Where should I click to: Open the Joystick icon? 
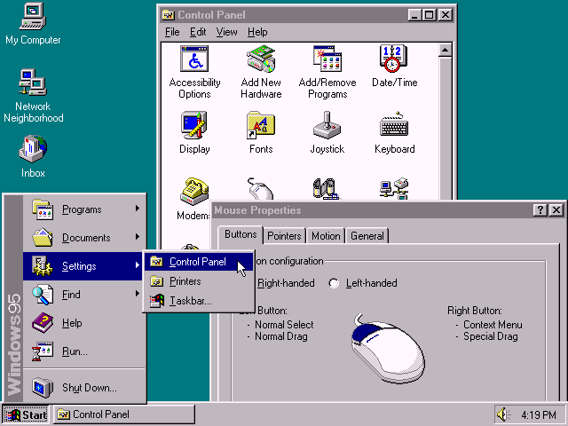tap(327, 125)
